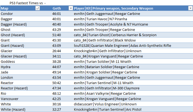
Task: Select the Knockingbr4in Geth Infiltrator Unknown cell
Action: [133, 51]
